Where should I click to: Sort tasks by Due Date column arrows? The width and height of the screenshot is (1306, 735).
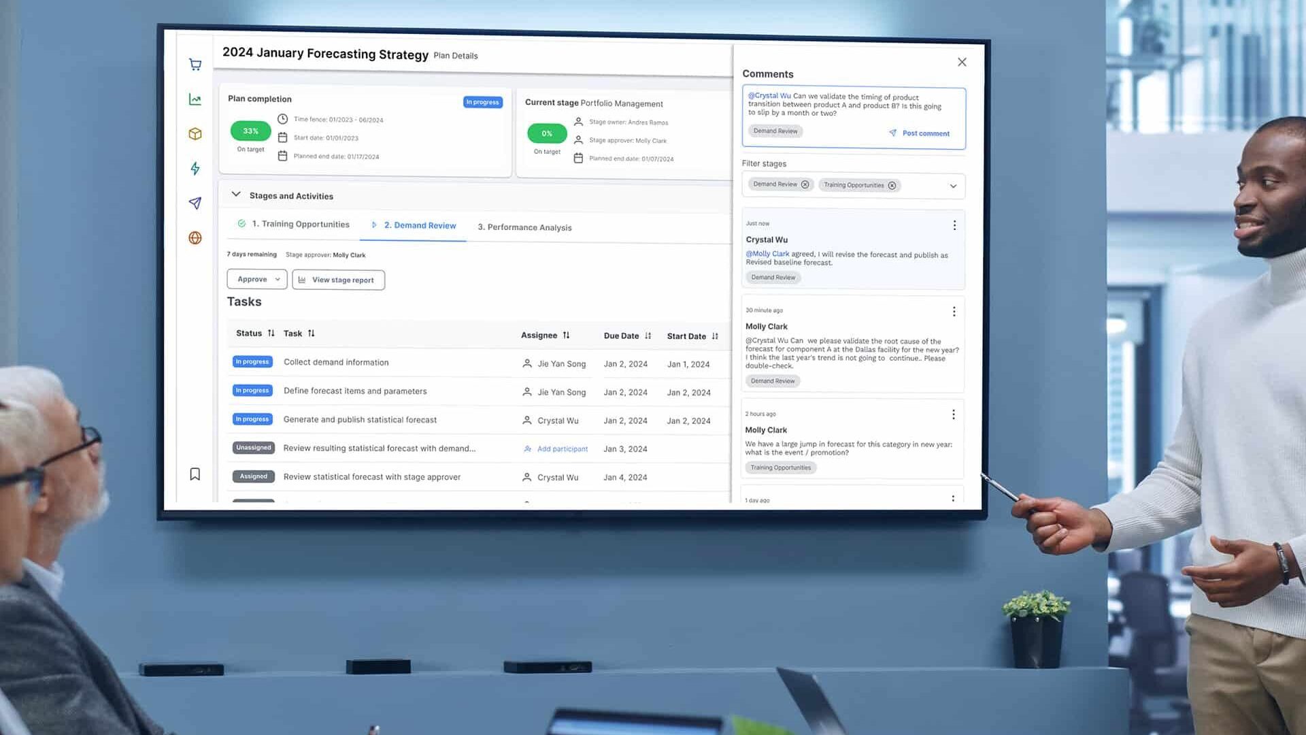[x=648, y=336]
